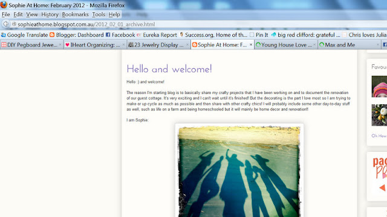Close the IHeart Organizing tab

click(123, 45)
